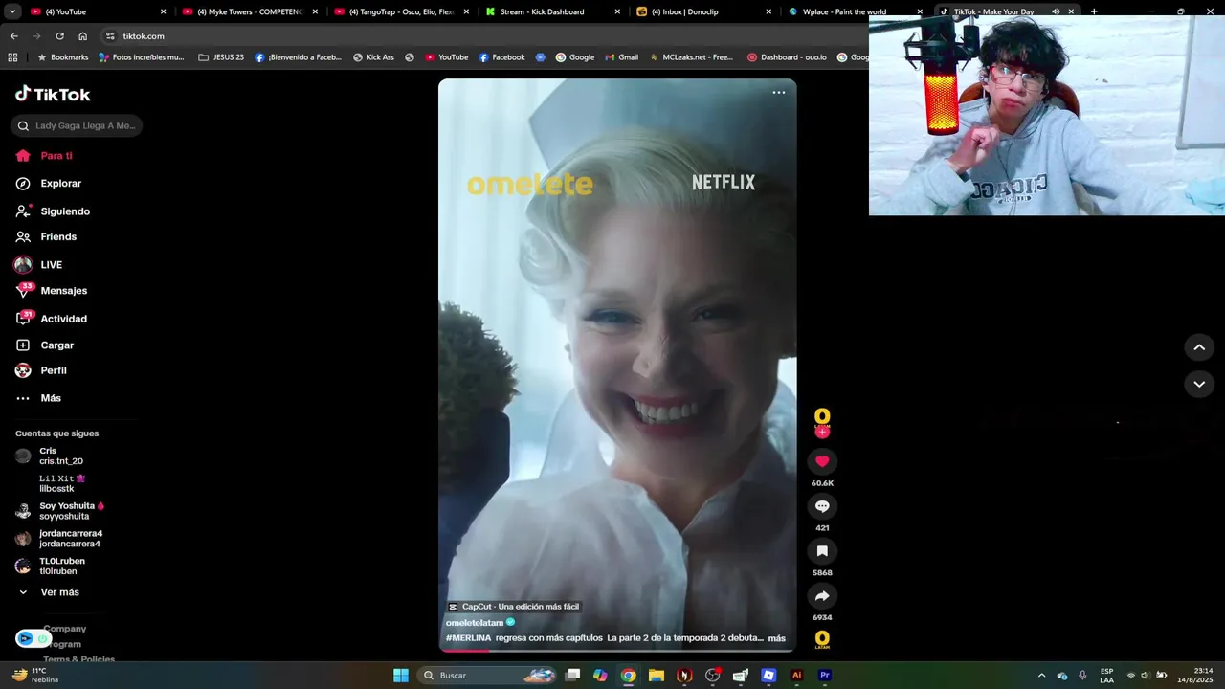Reload the page
This screenshot has height=689, width=1225.
pyautogui.click(x=59, y=36)
